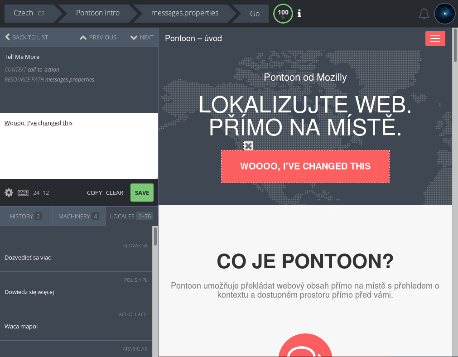Save the translation
458x357 pixels.
[x=142, y=193]
